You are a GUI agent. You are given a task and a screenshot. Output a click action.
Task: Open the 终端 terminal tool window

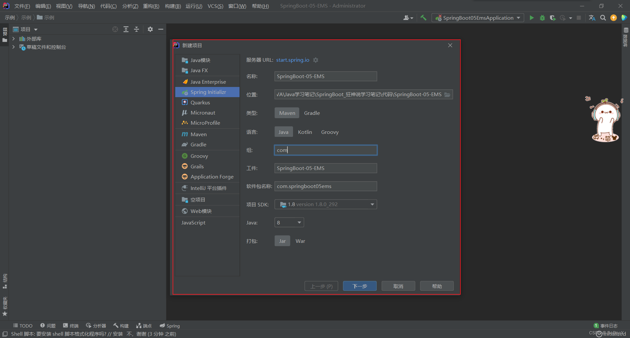71,326
